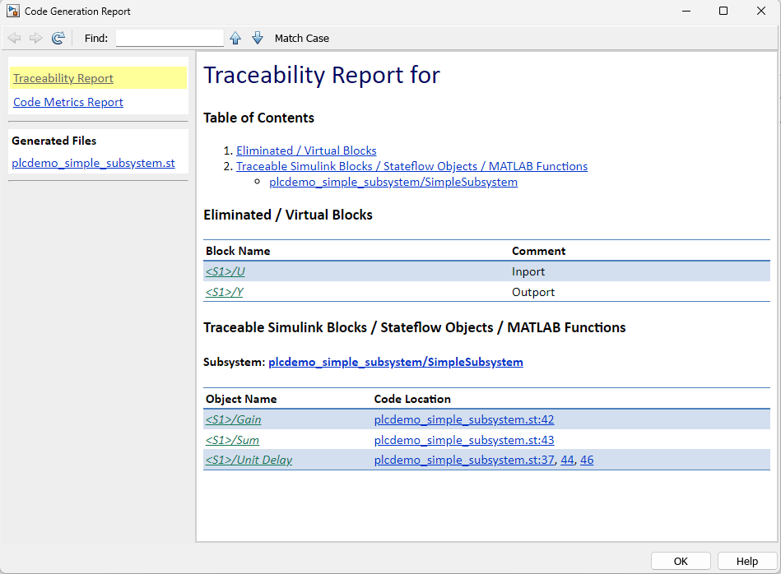Open the <S1>/U block link
Viewport: 781px width, 574px height.
225,271
